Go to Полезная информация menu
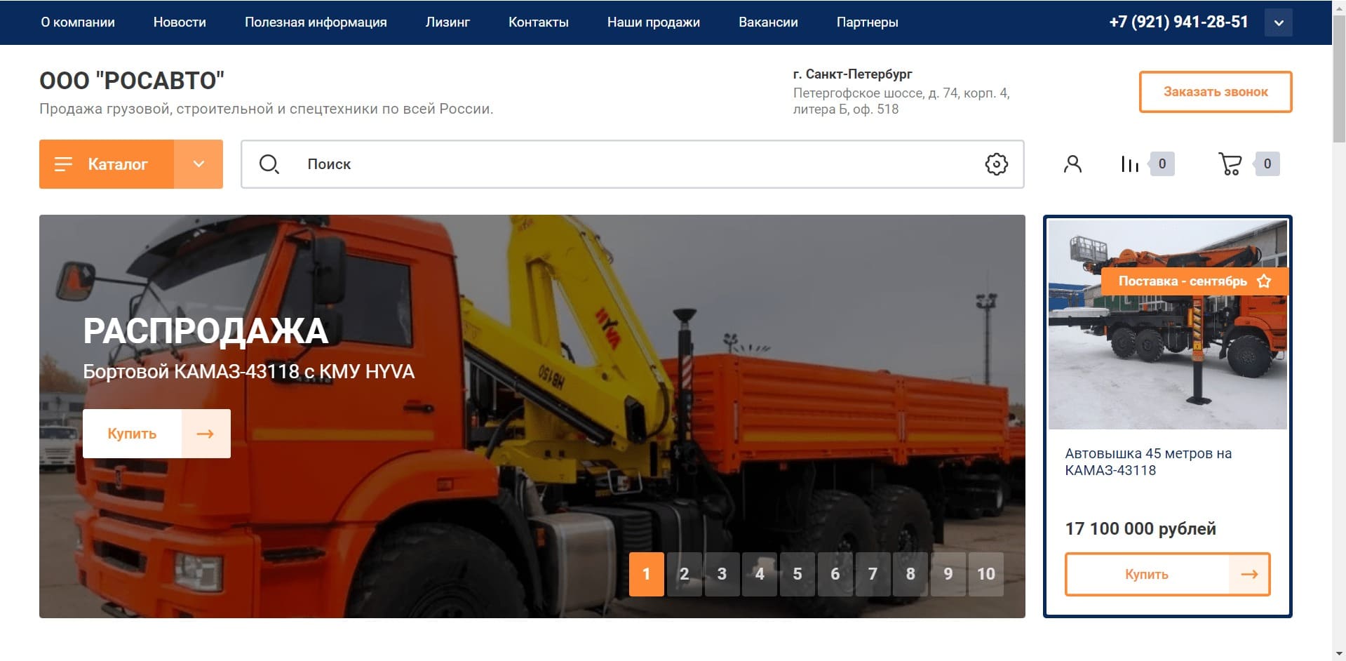 click(316, 22)
